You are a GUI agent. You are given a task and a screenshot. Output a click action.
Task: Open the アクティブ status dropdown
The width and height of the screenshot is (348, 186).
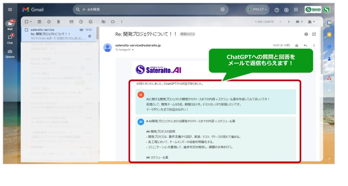pyautogui.click(x=257, y=10)
